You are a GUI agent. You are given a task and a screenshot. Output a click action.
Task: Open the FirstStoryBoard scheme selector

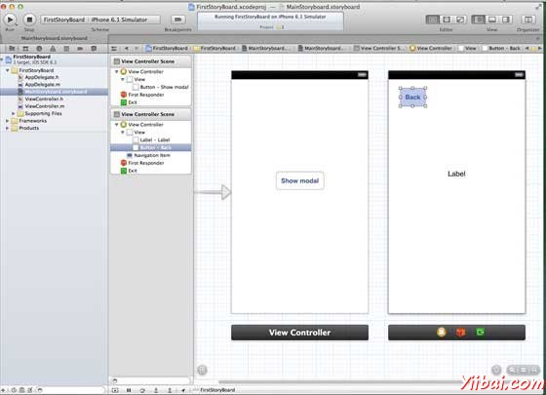(63, 20)
